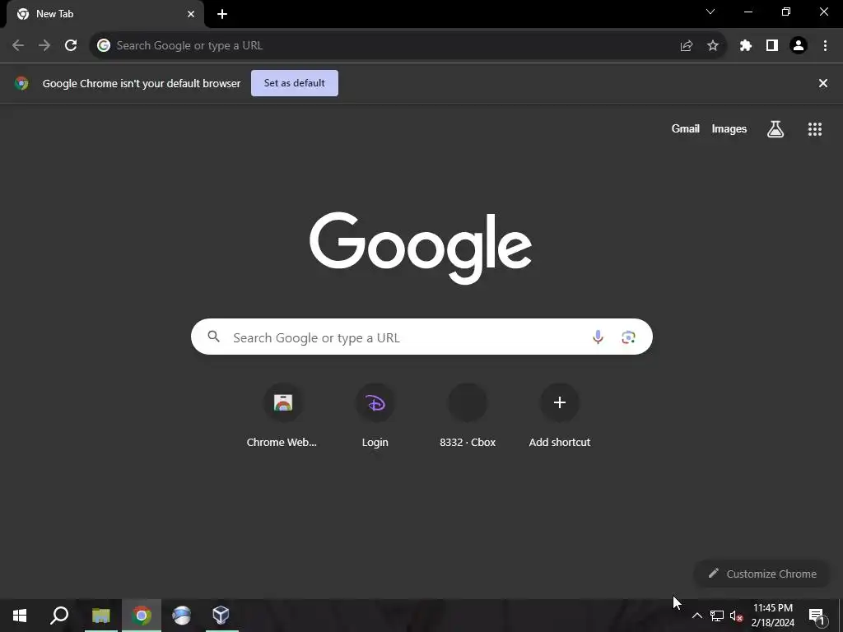Image resolution: width=843 pixels, height=632 pixels.
Task: Open the 8332 · Cbox shortcut
Action: (468, 416)
